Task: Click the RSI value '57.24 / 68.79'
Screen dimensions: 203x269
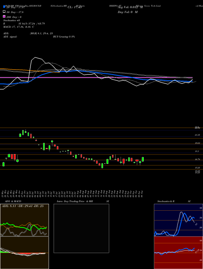Action: coord(36,24)
